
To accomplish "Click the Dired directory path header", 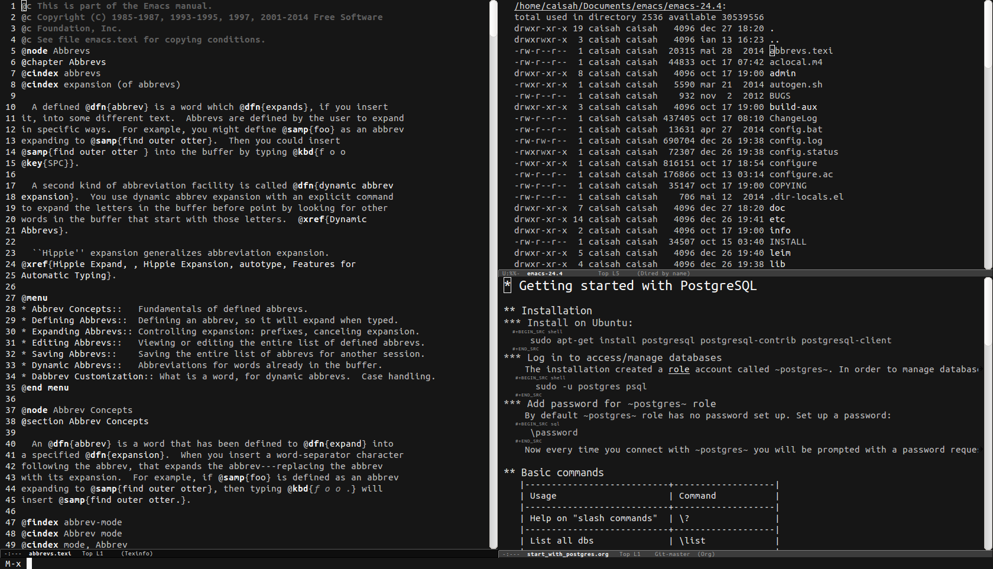I will click(618, 6).
